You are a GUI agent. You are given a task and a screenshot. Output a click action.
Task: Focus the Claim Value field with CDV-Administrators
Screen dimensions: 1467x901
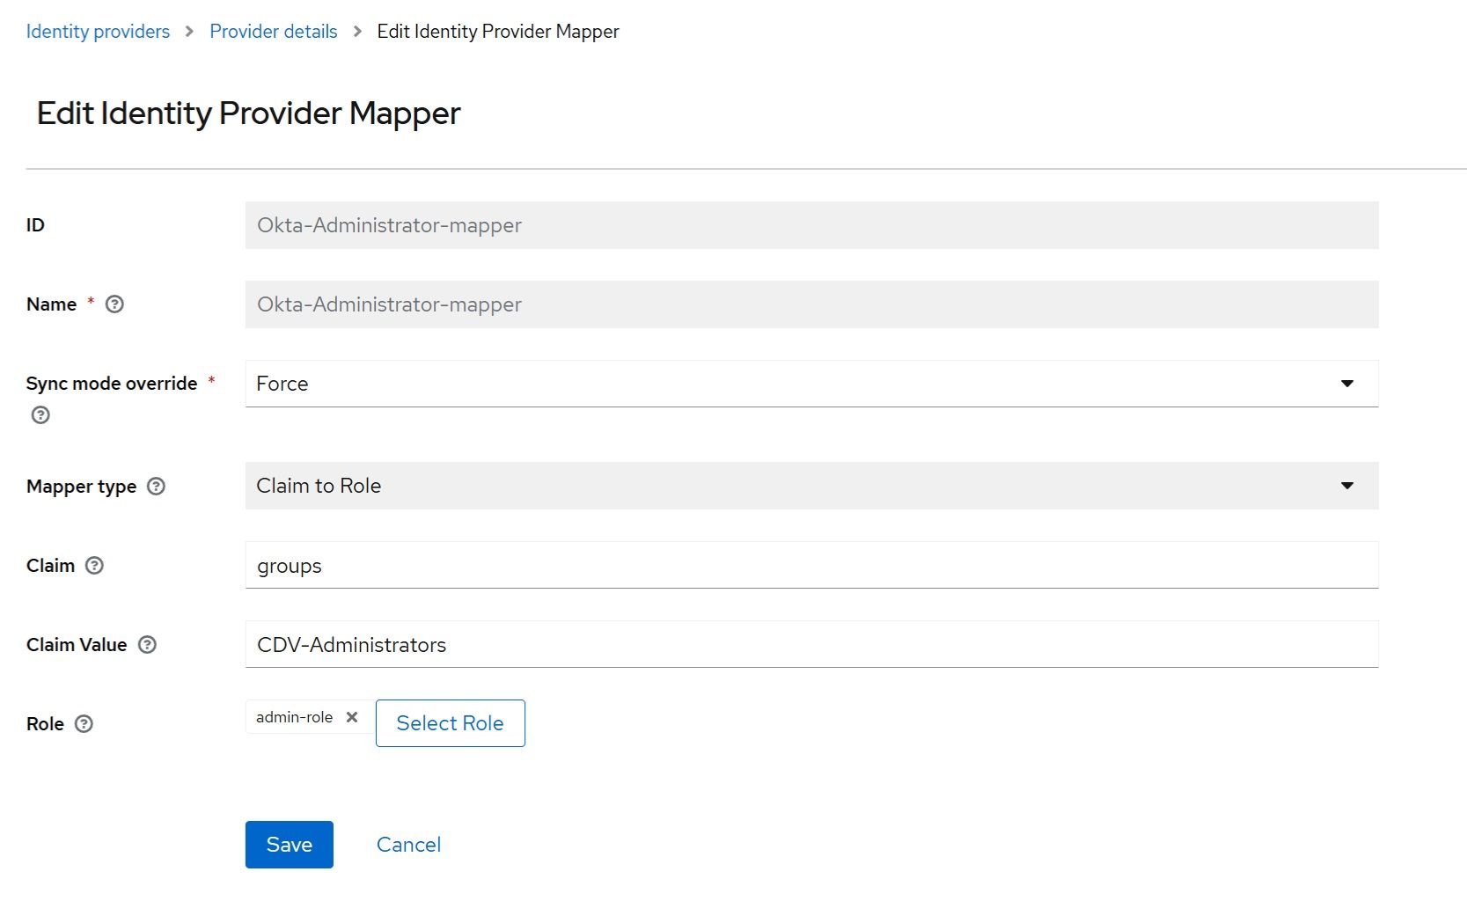811,645
